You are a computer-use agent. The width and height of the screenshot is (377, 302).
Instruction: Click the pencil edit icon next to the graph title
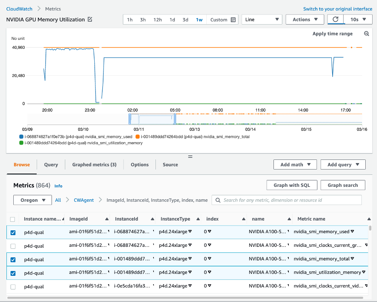click(89, 19)
